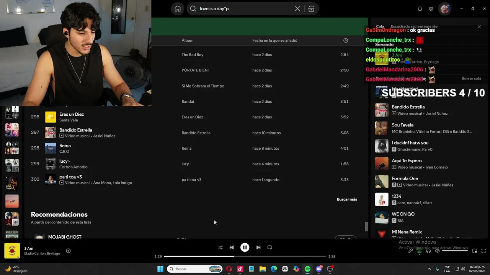The width and height of the screenshot is (490, 275).
Task: Clear the search field with the X icon
Action: pyautogui.click(x=297, y=9)
